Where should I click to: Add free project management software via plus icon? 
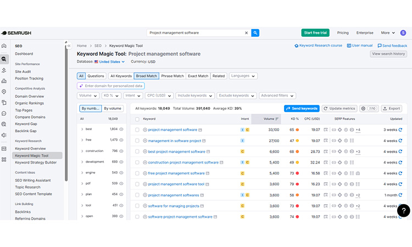(145, 173)
